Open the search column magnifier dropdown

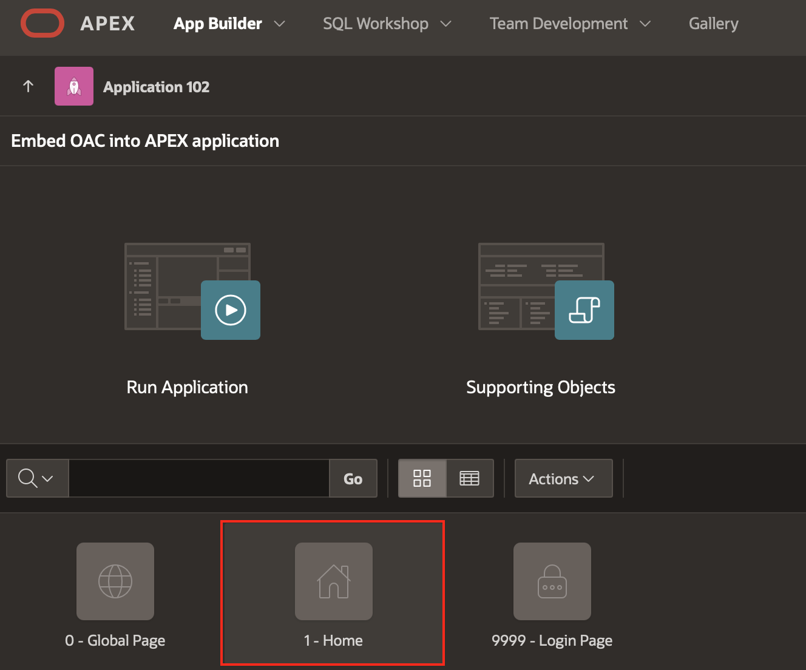37,478
